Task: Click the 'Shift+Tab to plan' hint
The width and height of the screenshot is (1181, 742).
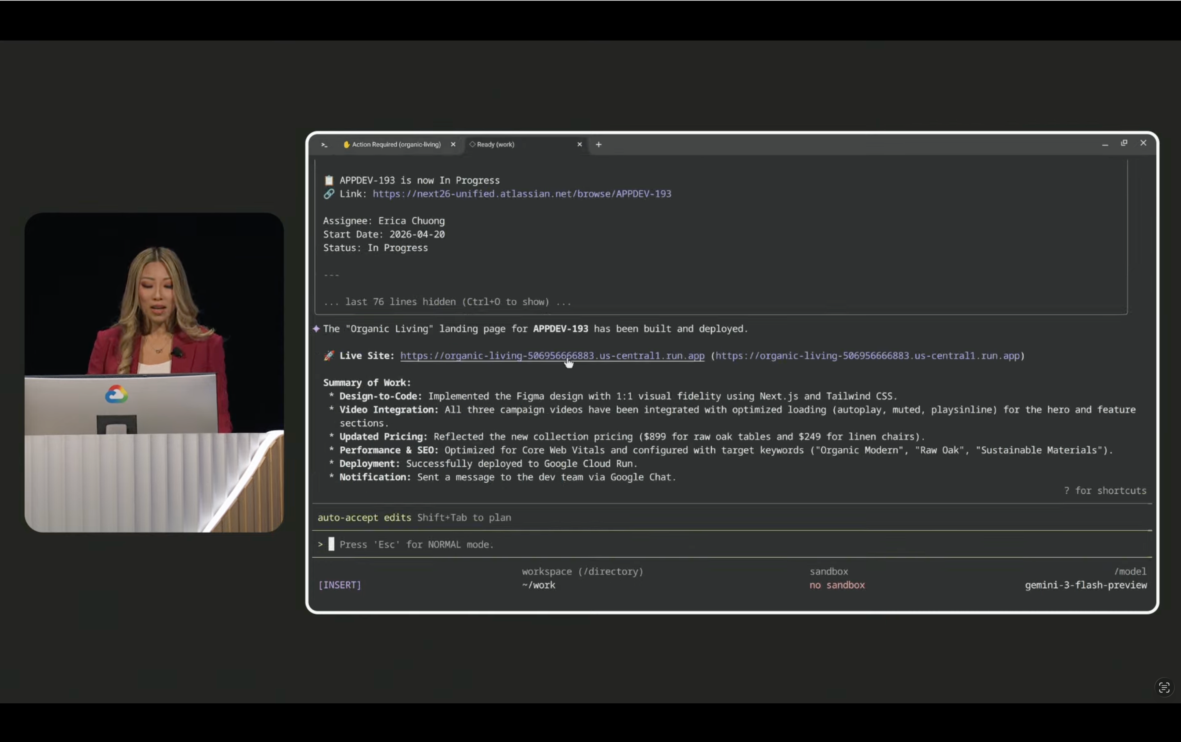Action: click(464, 518)
